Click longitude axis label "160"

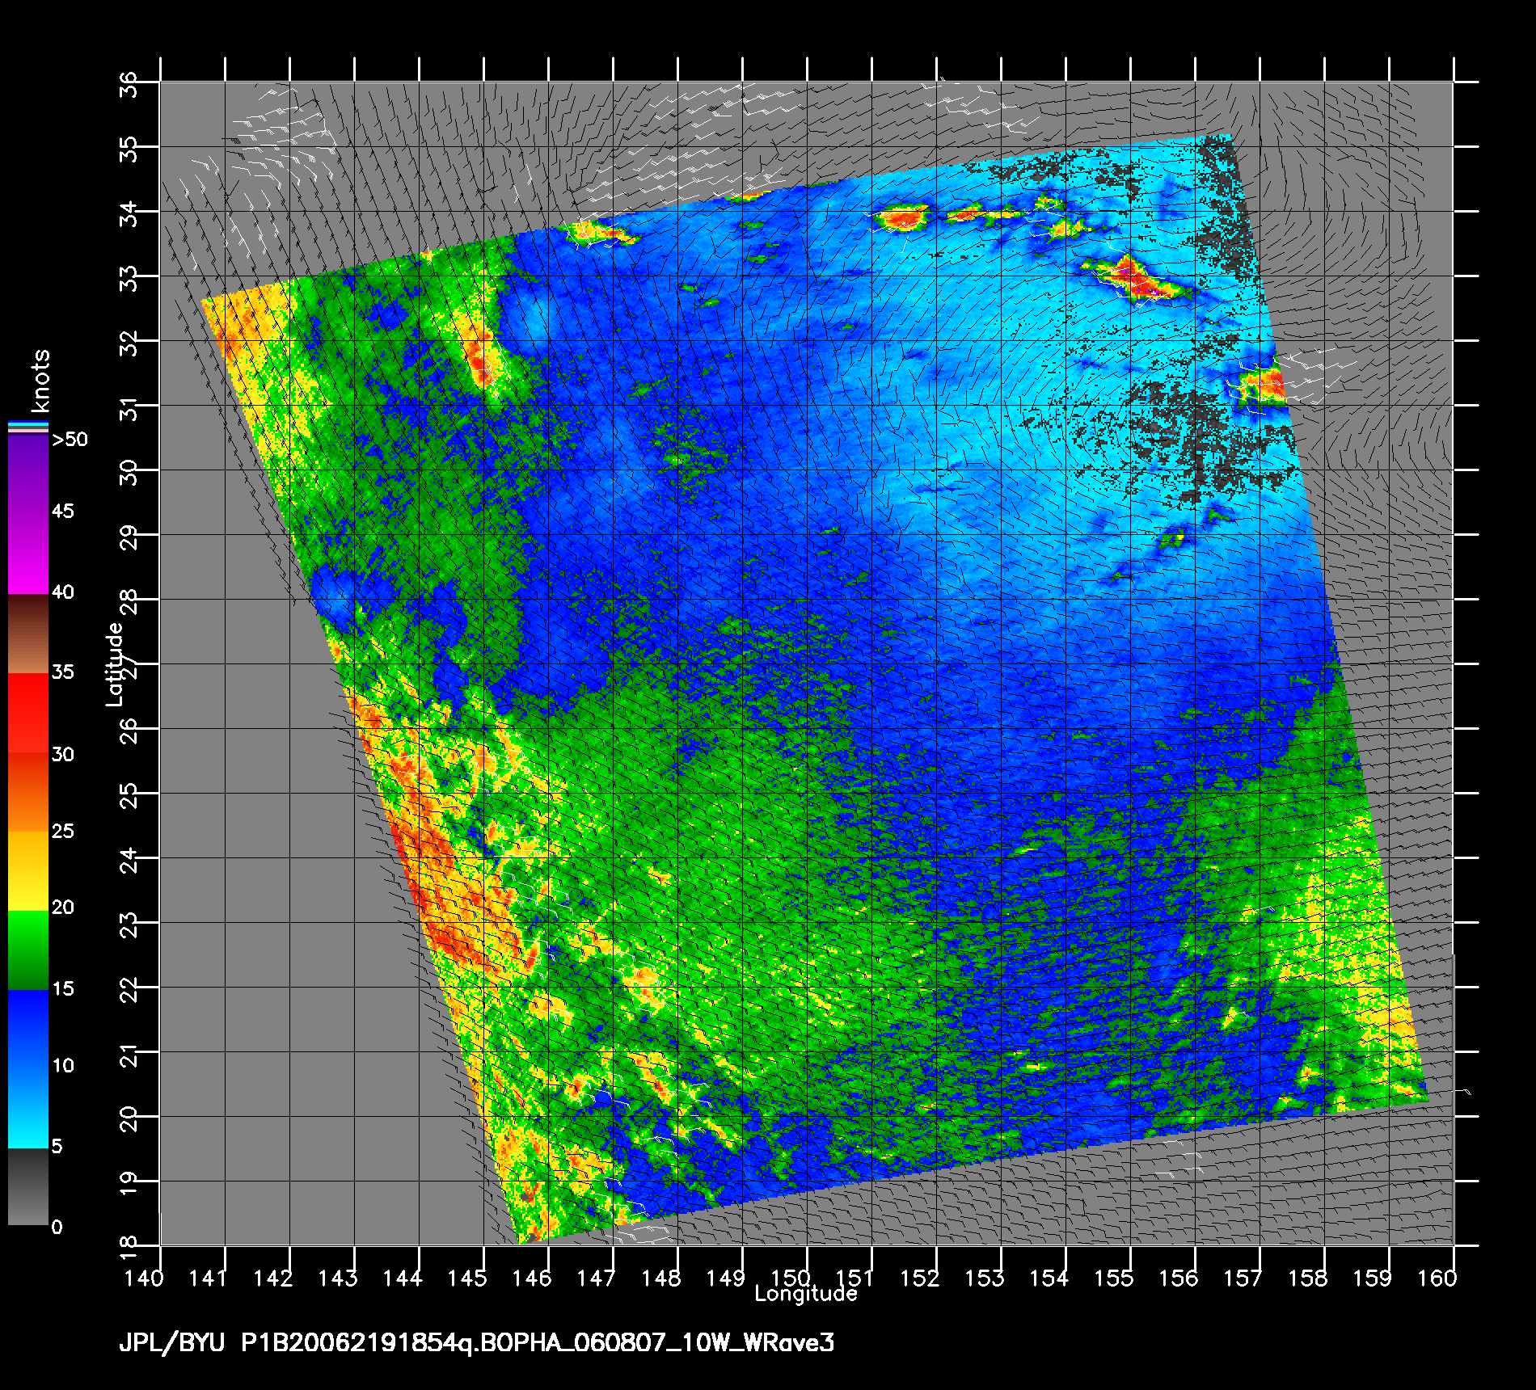[1437, 1278]
